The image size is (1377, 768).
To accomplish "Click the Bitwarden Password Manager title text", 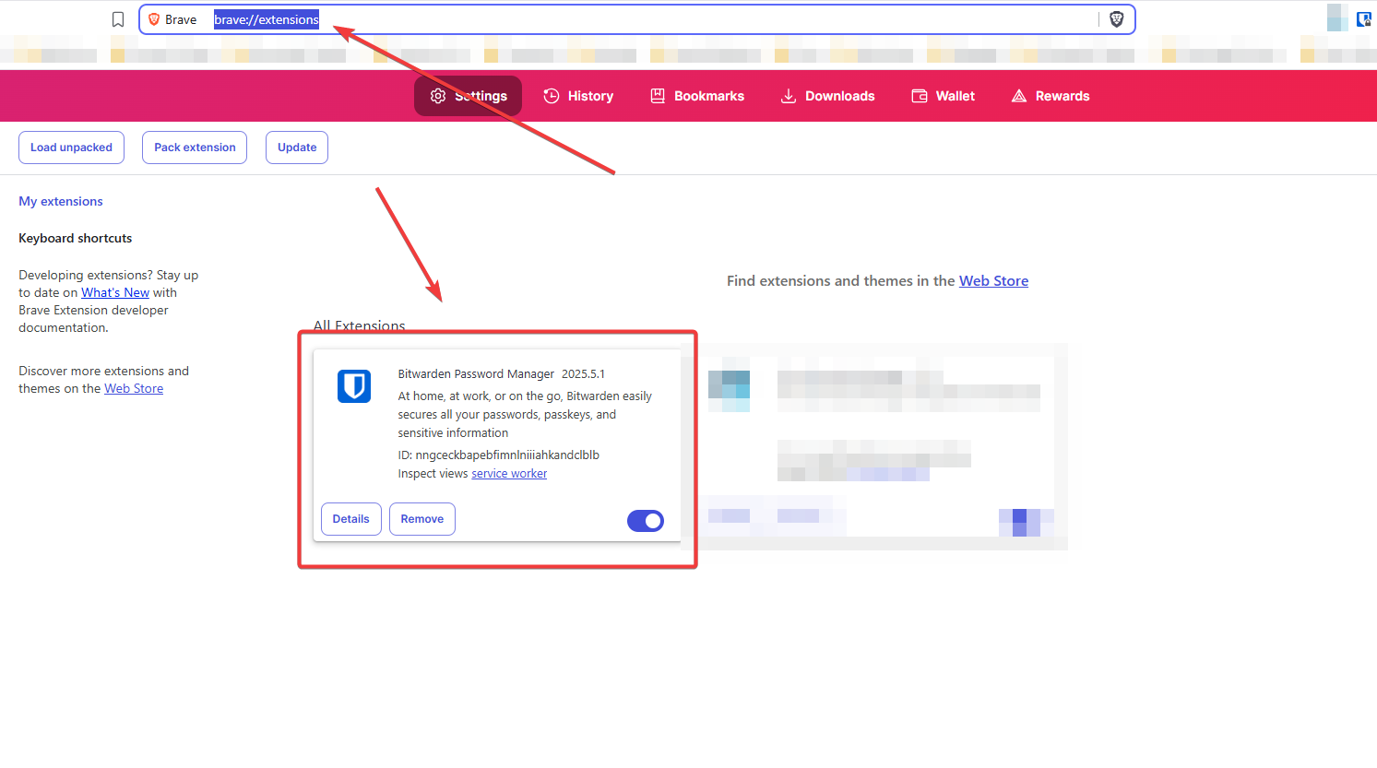I will pos(476,373).
